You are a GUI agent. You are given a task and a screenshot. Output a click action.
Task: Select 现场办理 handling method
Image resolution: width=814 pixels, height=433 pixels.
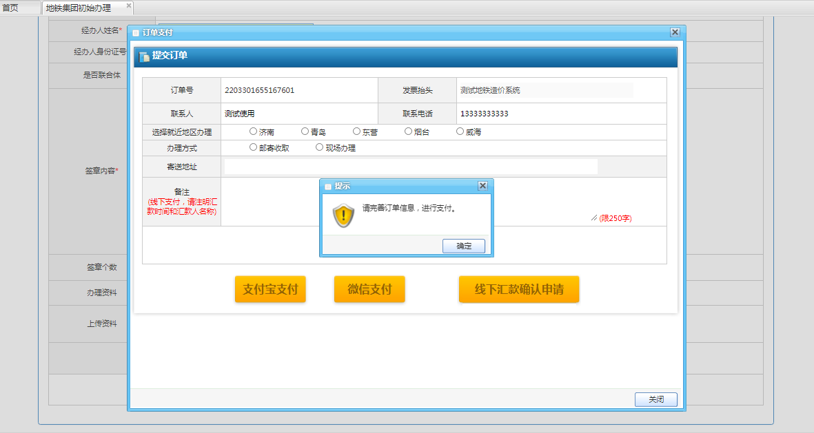pyautogui.click(x=319, y=147)
